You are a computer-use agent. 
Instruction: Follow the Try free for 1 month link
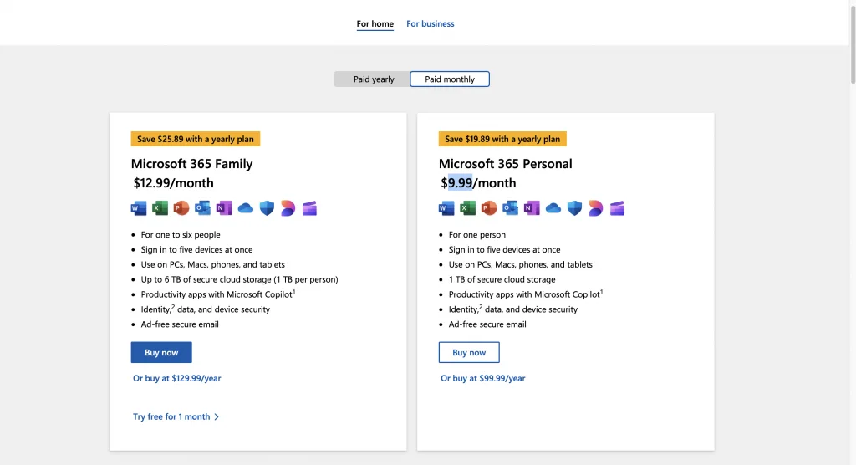[171, 416]
